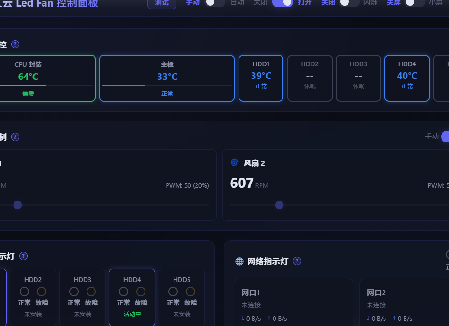Toggle the 关闭/打开 switch in header
This screenshot has height=326, width=449.
[x=282, y=3]
